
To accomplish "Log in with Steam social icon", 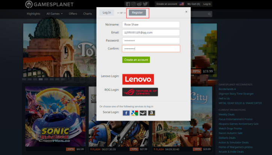I will [143, 113].
